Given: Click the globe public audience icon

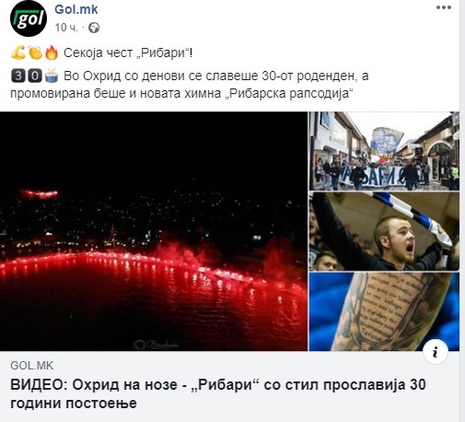Looking at the screenshot, I should pyautogui.click(x=94, y=28).
